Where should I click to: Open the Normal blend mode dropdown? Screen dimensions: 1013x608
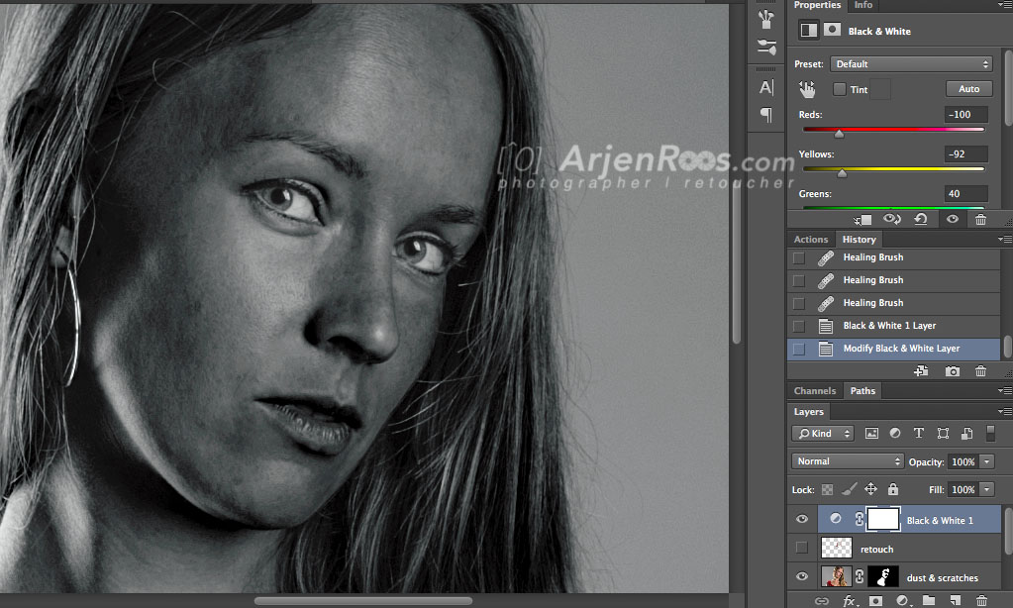click(x=849, y=461)
